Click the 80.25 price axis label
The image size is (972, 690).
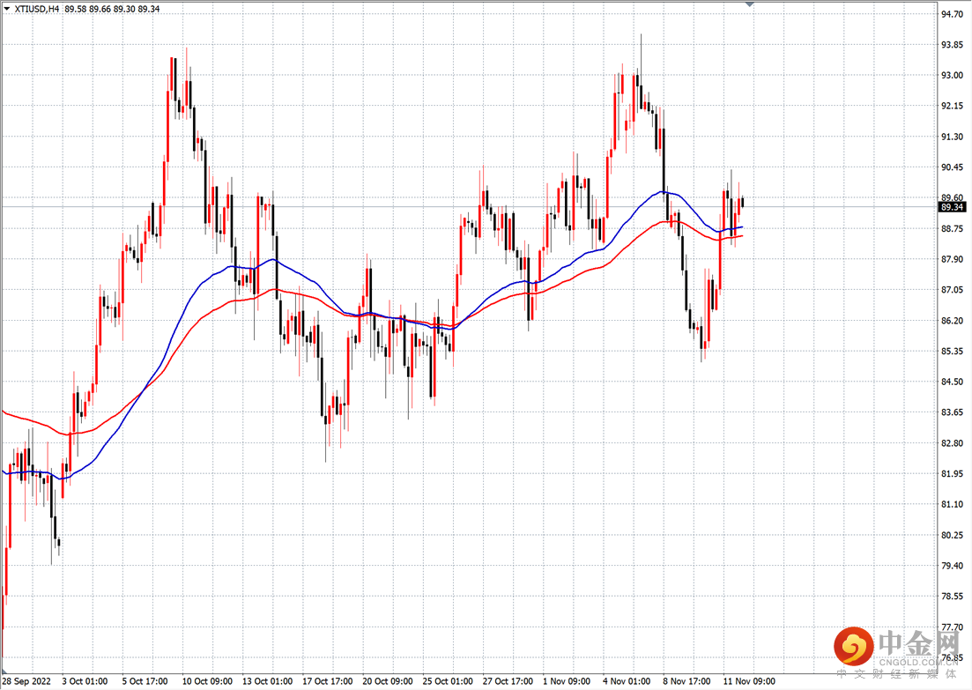952,535
